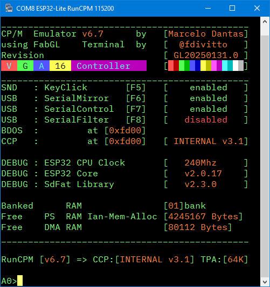This screenshot has height=287, width=270.
Task: Click the 'ESP32 CPU Clock' label
Action: click(85, 163)
